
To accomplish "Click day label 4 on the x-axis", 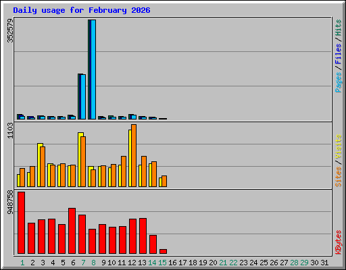I will tap(53, 263).
